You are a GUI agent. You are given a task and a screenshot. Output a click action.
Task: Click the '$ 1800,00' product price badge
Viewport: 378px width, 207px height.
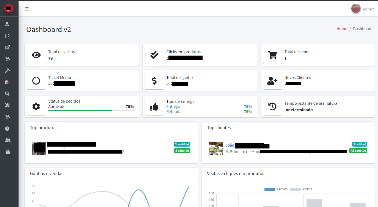pos(182,151)
